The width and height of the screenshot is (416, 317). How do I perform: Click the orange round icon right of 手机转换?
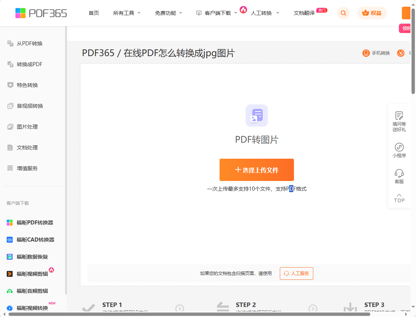click(x=401, y=53)
